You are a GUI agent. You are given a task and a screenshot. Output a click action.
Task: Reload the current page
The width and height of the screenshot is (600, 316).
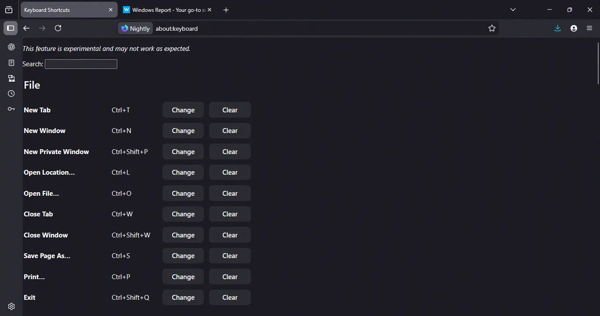click(58, 28)
